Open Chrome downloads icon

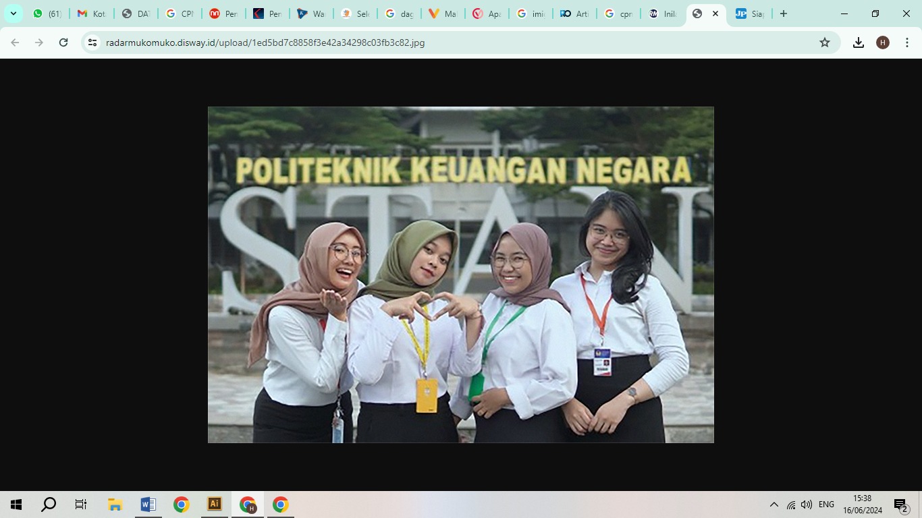click(859, 42)
